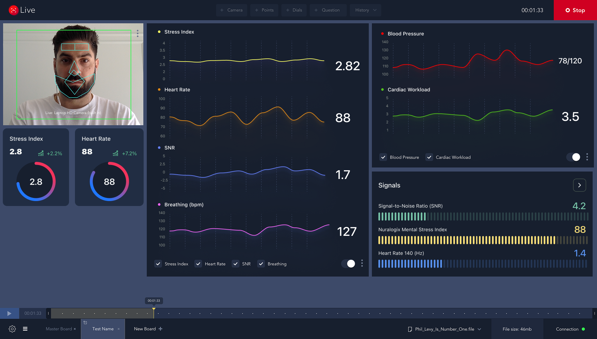The width and height of the screenshot is (597, 339).
Task: Open settings gear in bottom bar
Action: coord(12,329)
